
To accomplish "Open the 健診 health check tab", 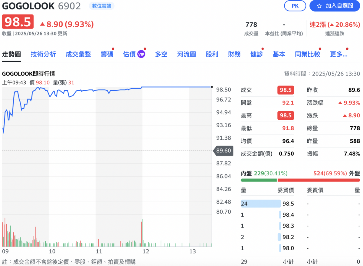I will point(256,54).
